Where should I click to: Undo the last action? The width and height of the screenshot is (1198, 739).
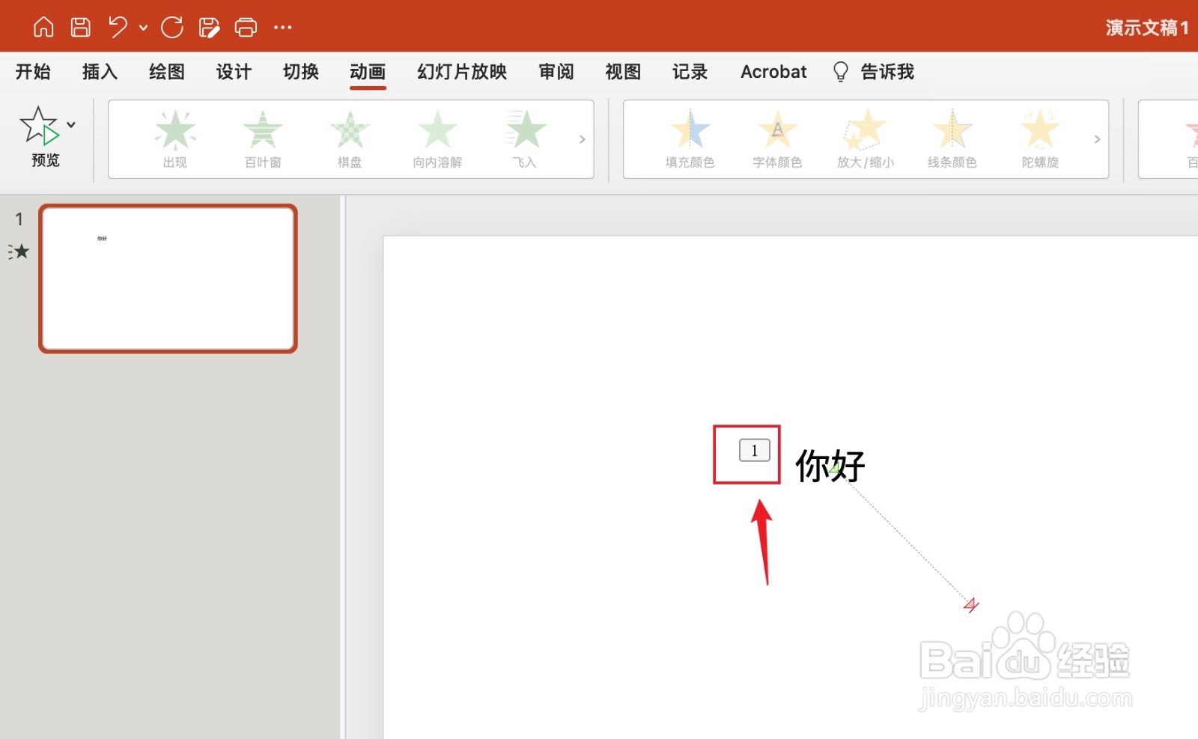(117, 28)
